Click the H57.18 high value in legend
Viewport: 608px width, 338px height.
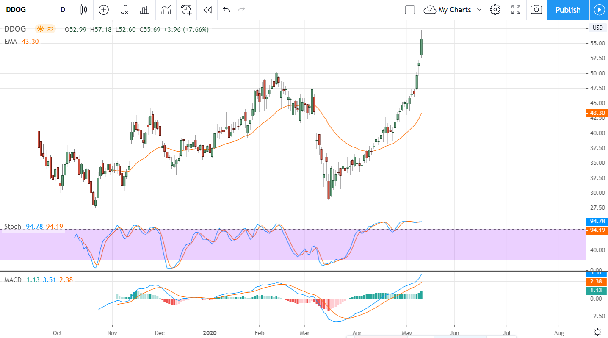tap(101, 29)
